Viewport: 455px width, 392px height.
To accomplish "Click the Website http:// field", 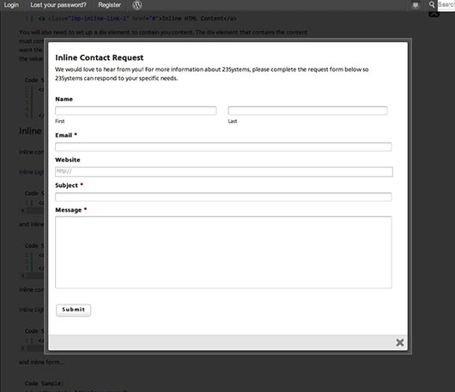I will coord(224,172).
